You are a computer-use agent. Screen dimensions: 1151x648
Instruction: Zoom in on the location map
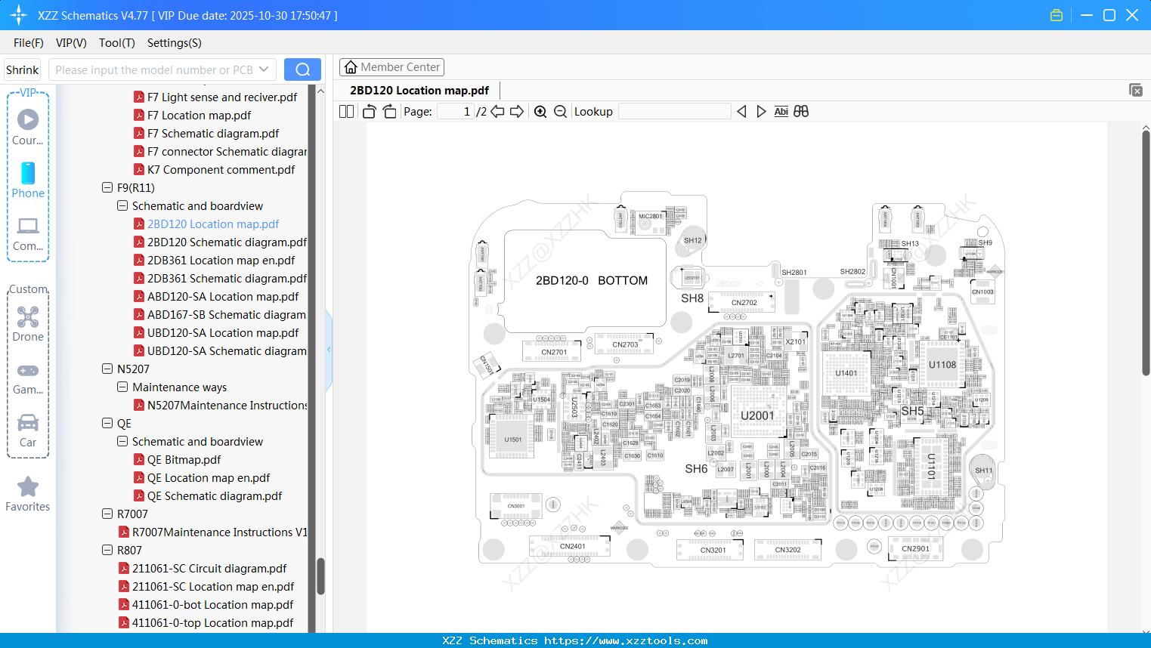coord(540,111)
